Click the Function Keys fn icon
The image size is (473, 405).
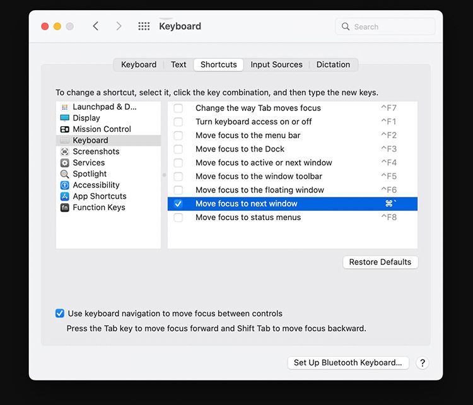tap(64, 208)
